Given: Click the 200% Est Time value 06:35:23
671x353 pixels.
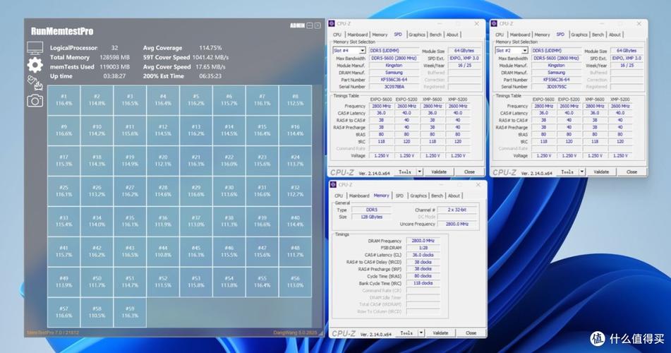Looking at the screenshot, I should pyautogui.click(x=210, y=76).
